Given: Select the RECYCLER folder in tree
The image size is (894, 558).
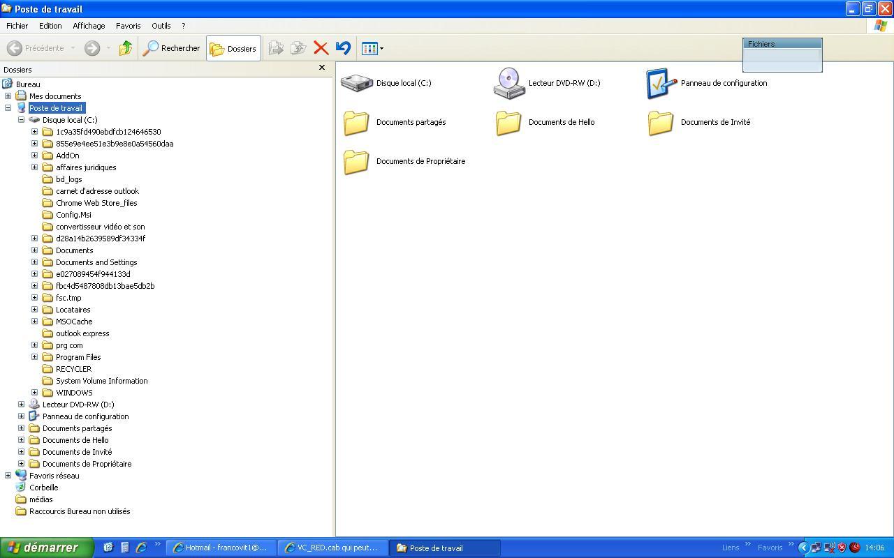Looking at the screenshot, I should coord(73,369).
